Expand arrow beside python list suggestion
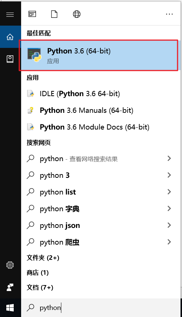The height and width of the screenshot is (317, 182). 169,192
